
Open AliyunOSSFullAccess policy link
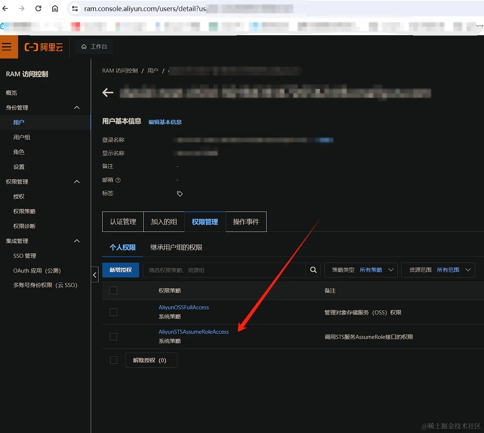[x=184, y=307]
